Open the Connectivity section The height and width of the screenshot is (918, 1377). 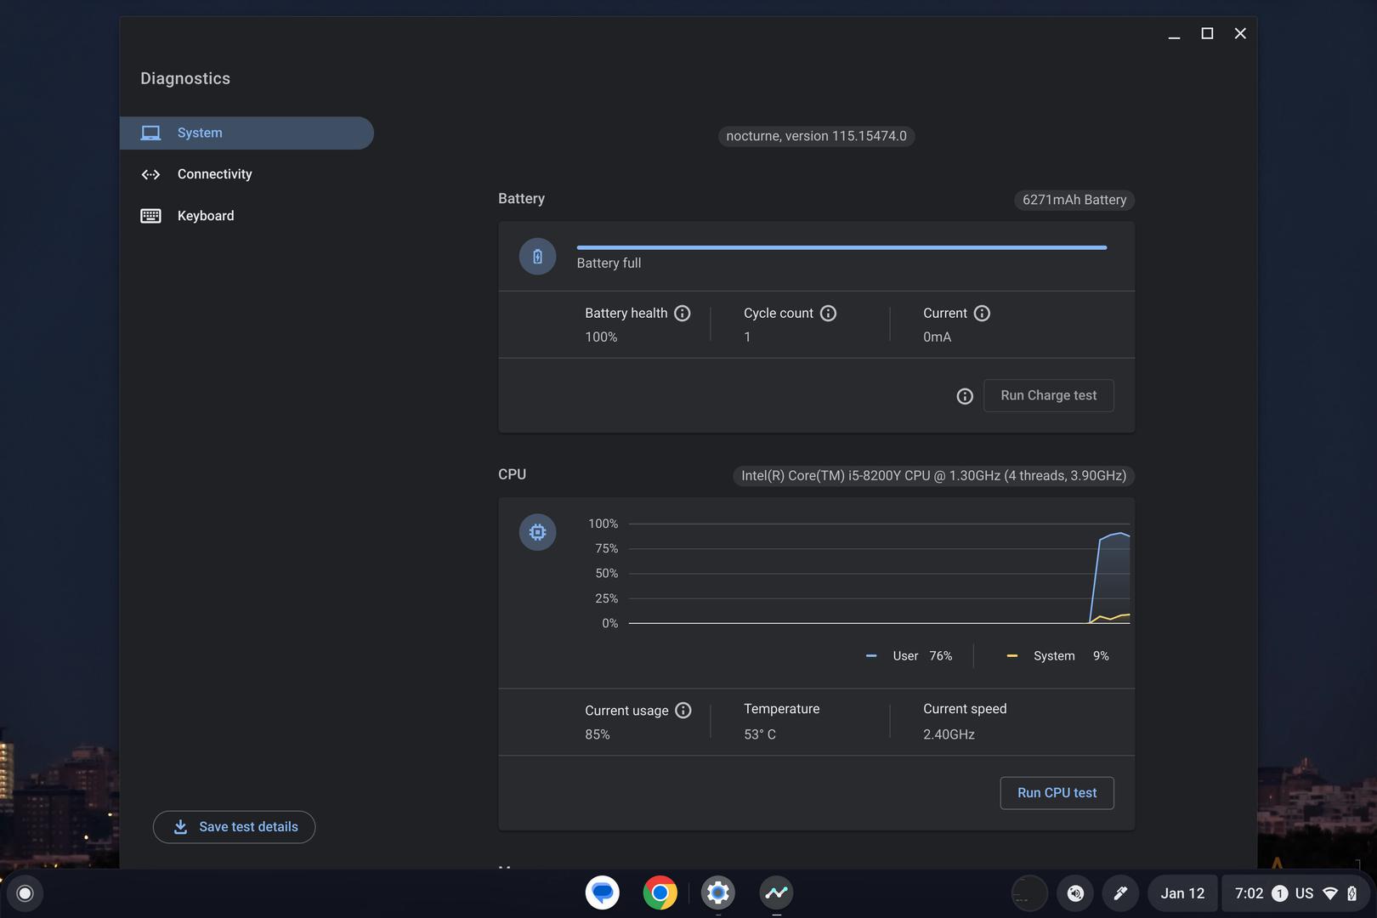(214, 174)
